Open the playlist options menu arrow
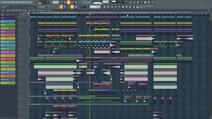This screenshot has height=119, width=212. [x=1, y=10]
